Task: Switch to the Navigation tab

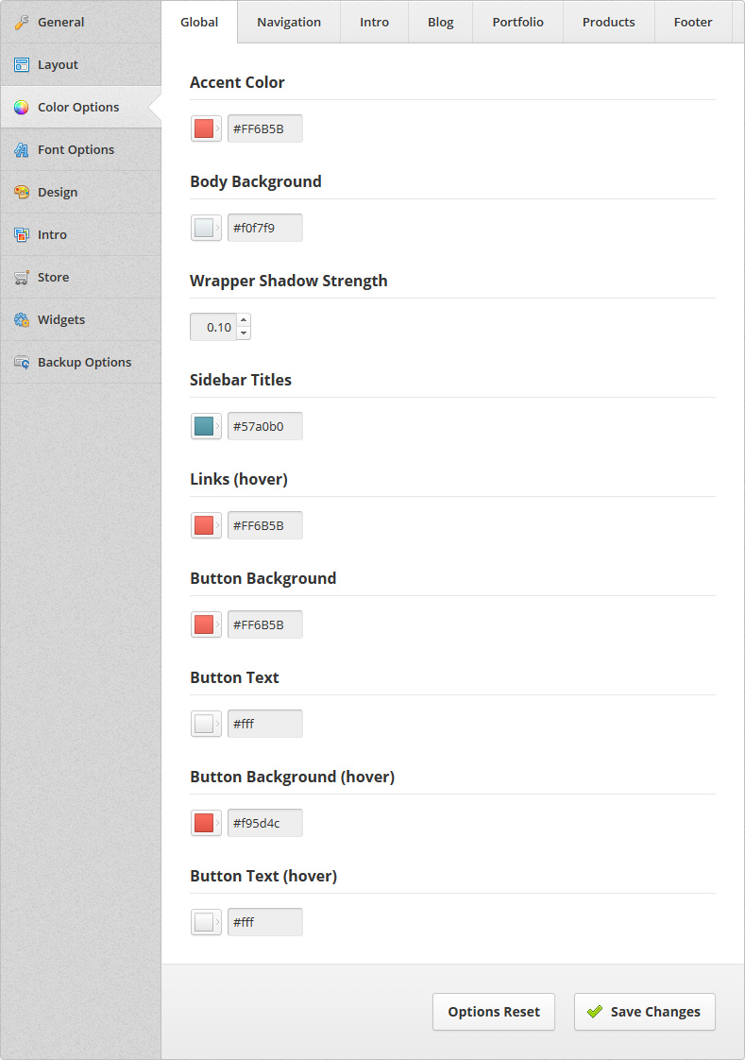Action: pyautogui.click(x=289, y=23)
